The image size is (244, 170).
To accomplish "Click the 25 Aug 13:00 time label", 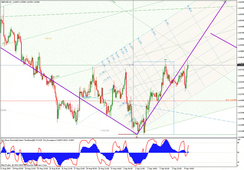I will 43,168.
